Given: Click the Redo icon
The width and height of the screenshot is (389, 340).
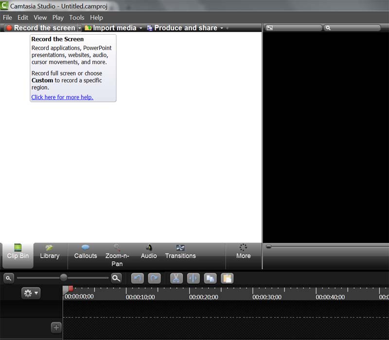Looking at the screenshot, I should [x=154, y=278].
